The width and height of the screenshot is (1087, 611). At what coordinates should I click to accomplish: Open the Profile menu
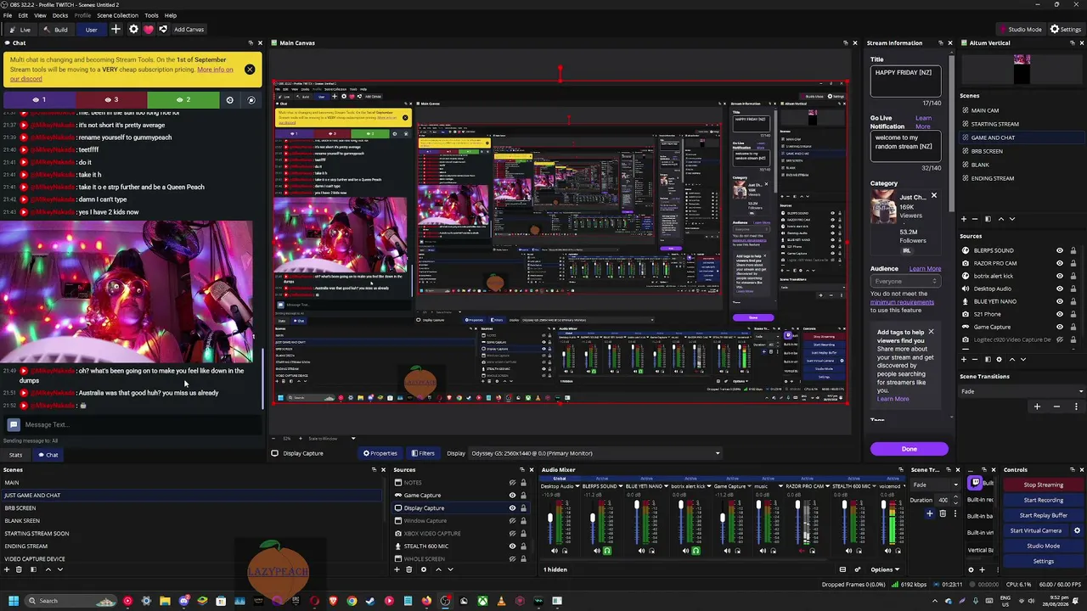pos(82,15)
